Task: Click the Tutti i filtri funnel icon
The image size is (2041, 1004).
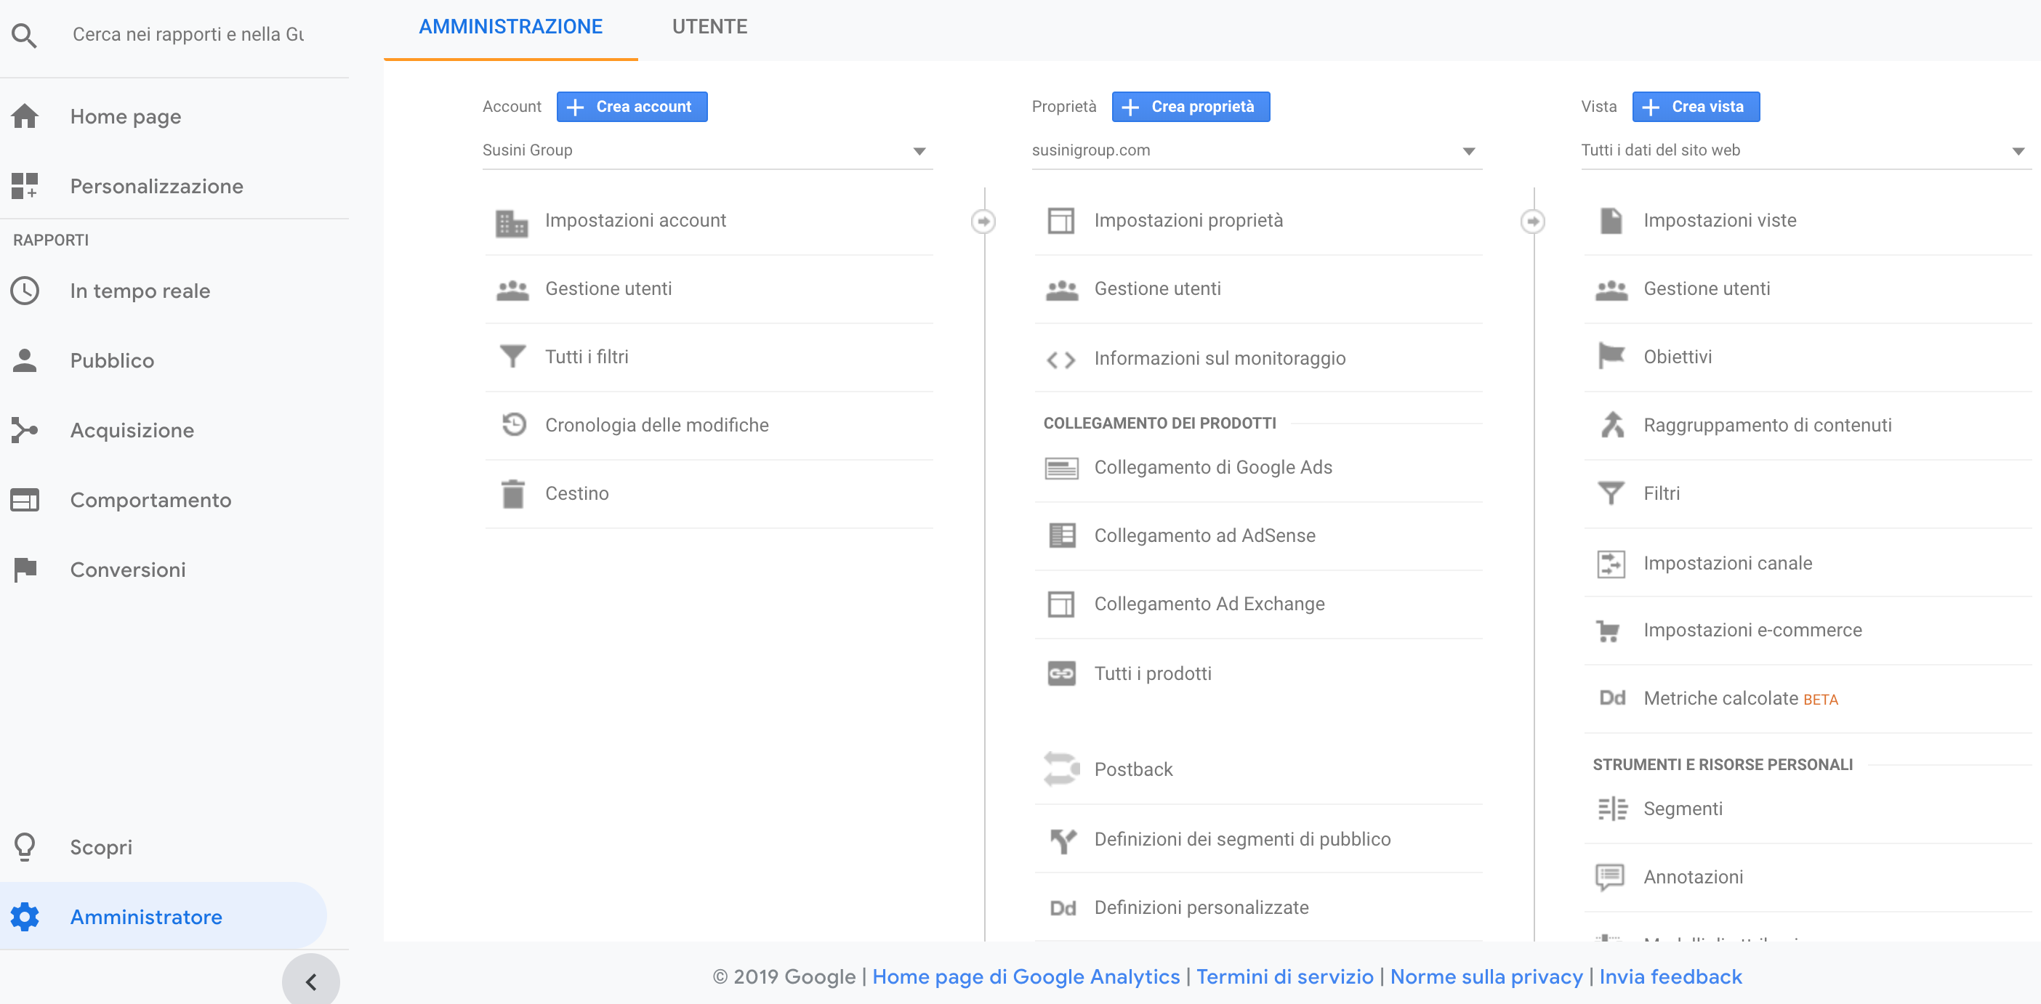Action: (x=512, y=356)
